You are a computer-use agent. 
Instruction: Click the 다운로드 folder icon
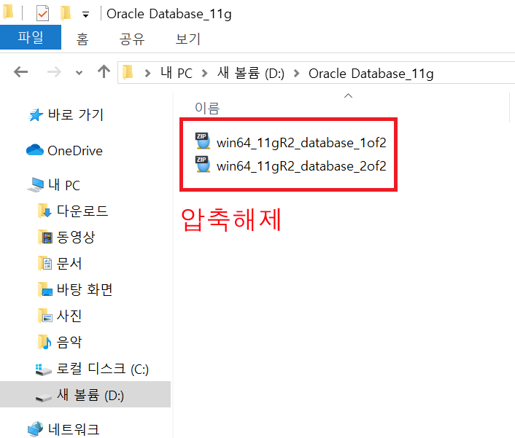45,211
